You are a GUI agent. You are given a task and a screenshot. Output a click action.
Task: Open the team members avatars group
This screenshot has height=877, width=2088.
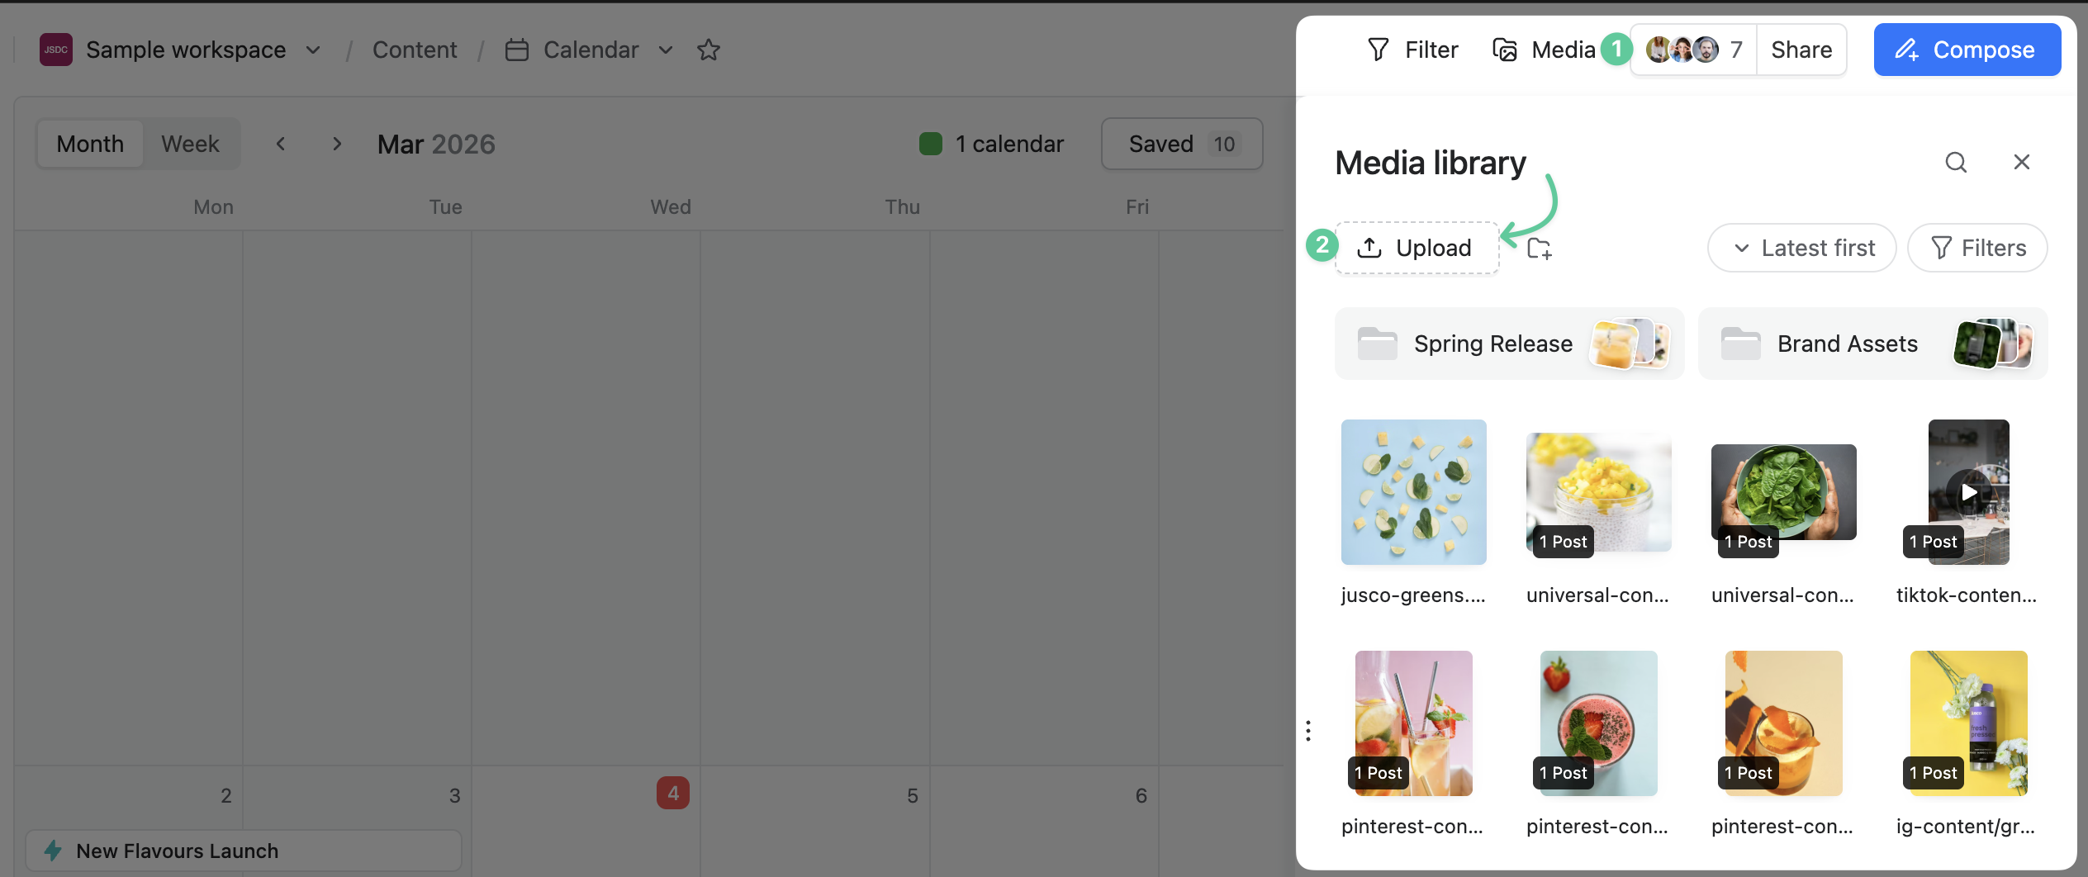tap(1692, 50)
